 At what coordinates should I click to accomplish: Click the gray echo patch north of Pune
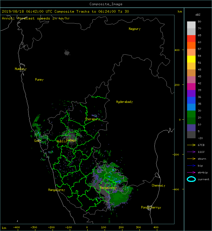67,53
